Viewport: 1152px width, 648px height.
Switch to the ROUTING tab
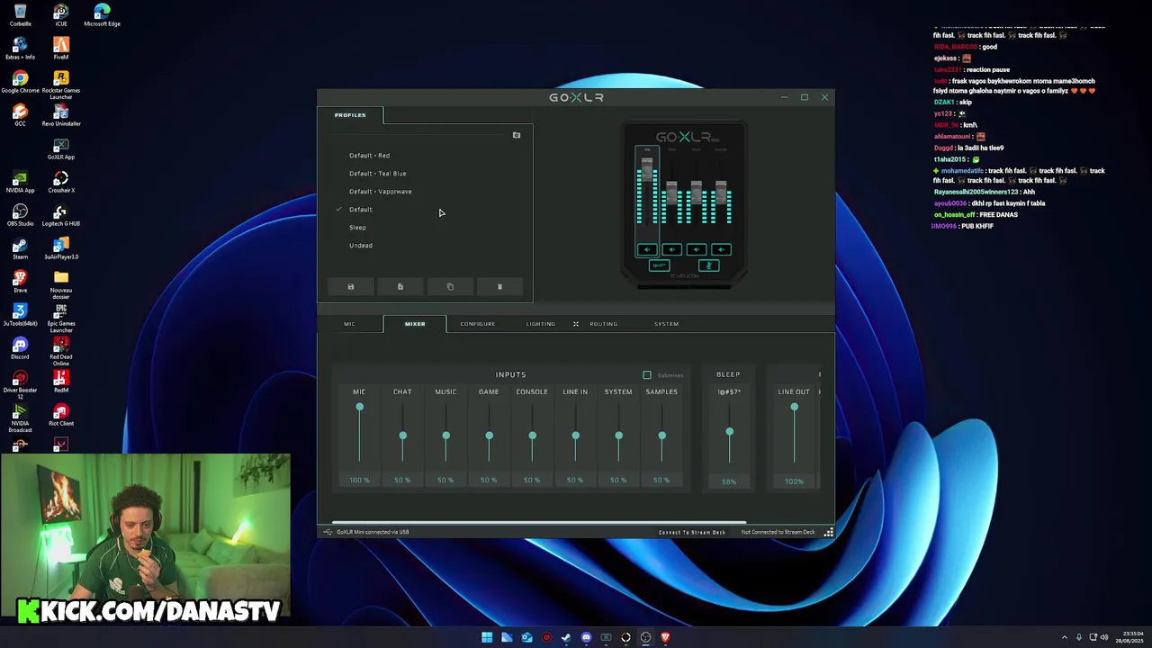604,324
